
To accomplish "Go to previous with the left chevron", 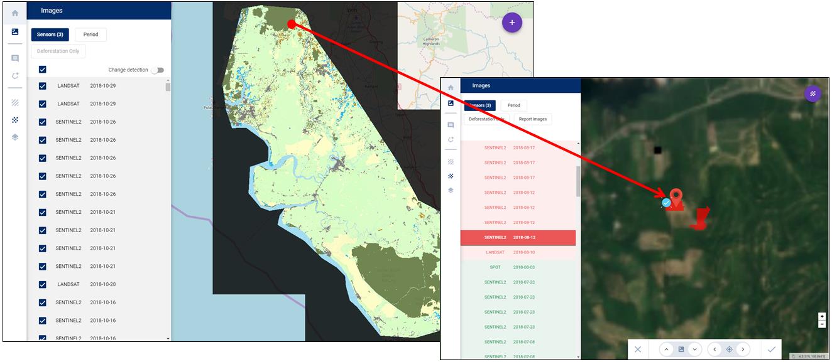I will tap(715, 349).
